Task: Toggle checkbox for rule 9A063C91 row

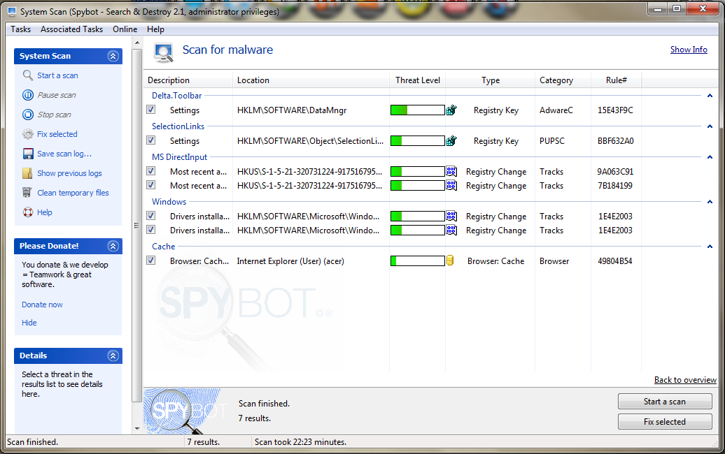Action: (150, 171)
